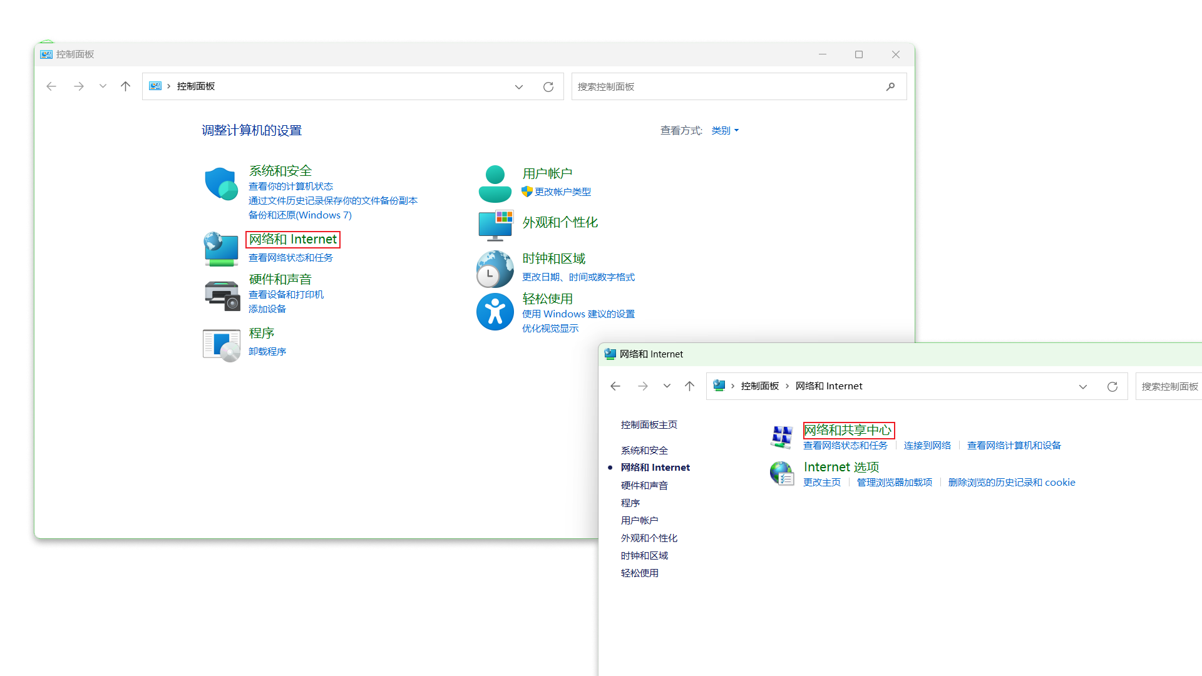The image size is (1202, 676).
Task: Expand the address bar history dropdown
Action: [x=519, y=86]
